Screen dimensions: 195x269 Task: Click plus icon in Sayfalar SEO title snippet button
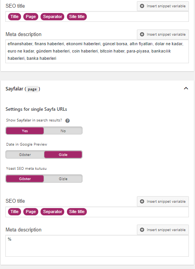142,202
